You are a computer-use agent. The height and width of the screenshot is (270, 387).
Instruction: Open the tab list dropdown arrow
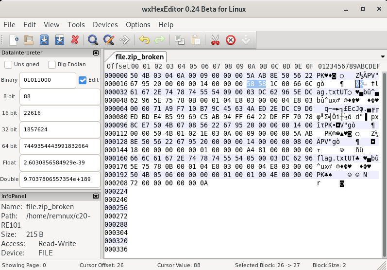tap(383, 56)
